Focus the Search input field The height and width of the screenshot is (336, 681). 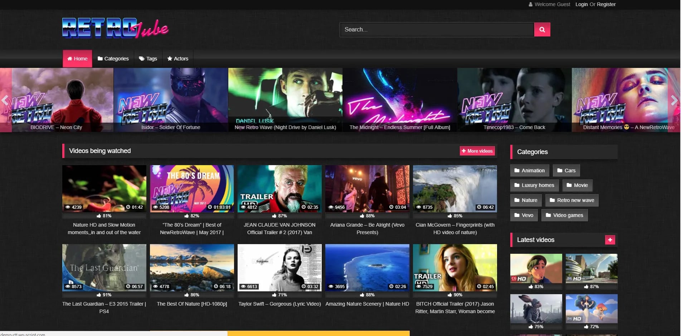pyautogui.click(x=437, y=30)
